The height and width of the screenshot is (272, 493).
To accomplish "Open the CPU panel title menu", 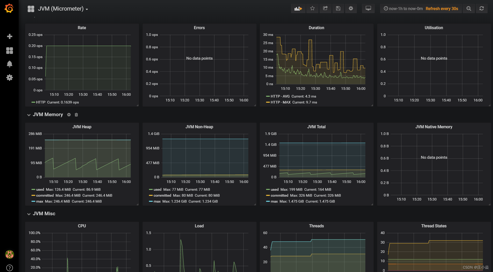I will point(82,226).
